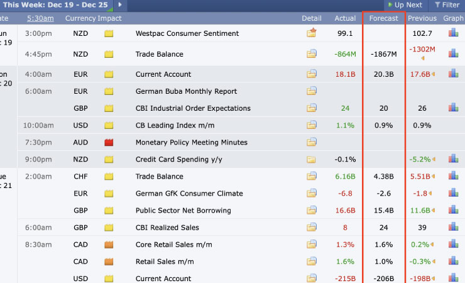
Task: Click previous value 102.7
Action: pyautogui.click(x=422, y=33)
